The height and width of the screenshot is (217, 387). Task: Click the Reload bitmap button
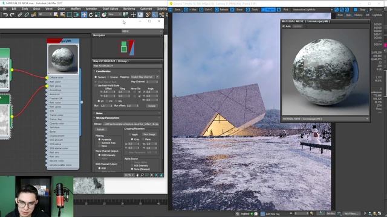tap(100, 130)
